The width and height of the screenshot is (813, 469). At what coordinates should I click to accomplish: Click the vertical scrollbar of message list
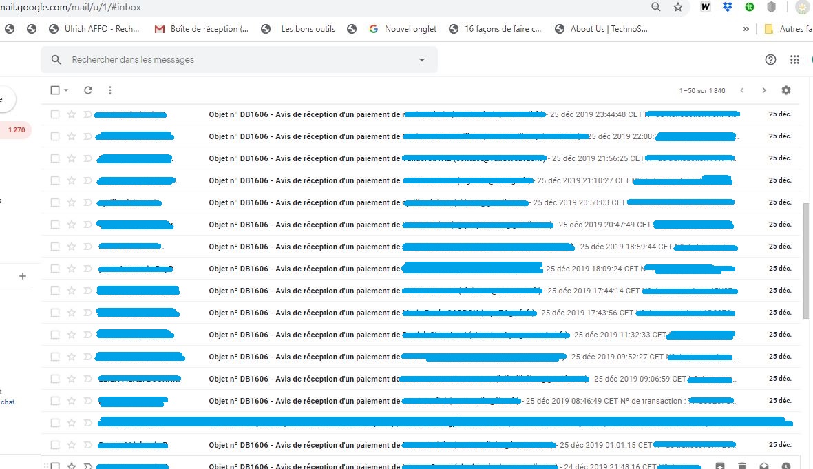(807, 262)
